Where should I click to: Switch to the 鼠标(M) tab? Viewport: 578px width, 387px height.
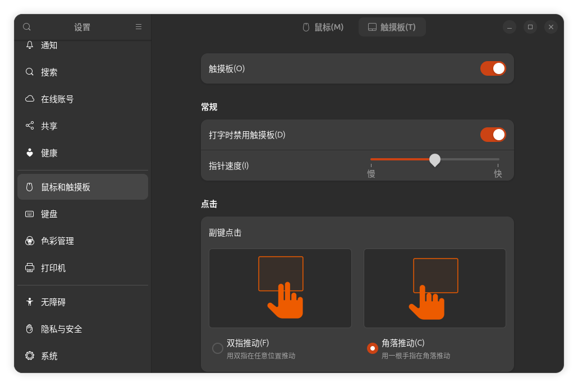pos(323,27)
